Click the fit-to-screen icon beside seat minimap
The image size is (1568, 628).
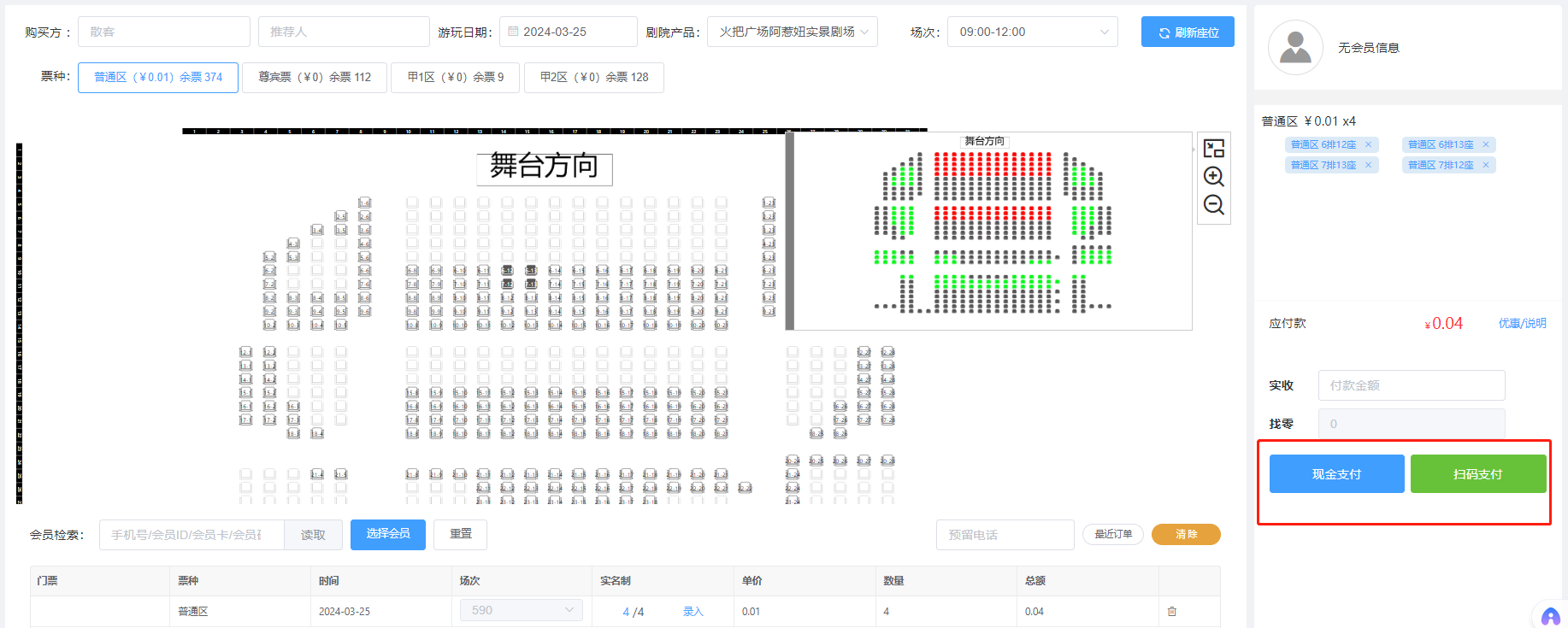coord(1213,149)
